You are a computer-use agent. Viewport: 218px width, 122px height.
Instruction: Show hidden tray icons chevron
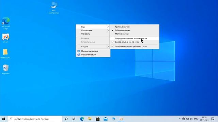(x=180, y=119)
